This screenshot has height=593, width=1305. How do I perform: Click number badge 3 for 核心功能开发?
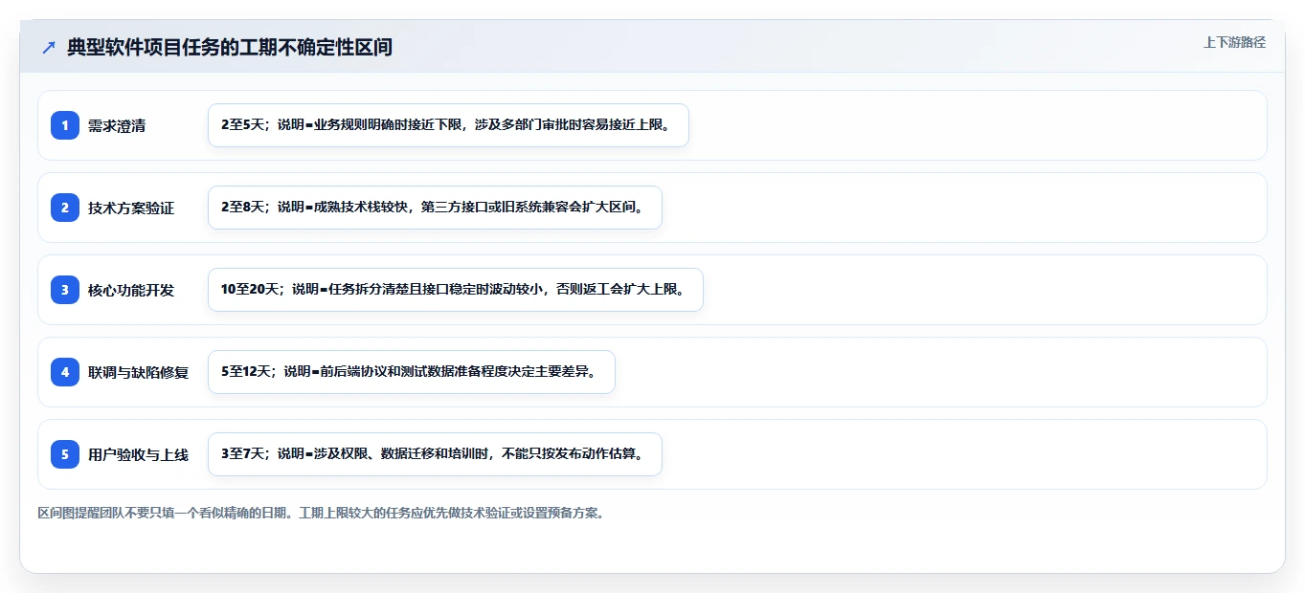(65, 290)
